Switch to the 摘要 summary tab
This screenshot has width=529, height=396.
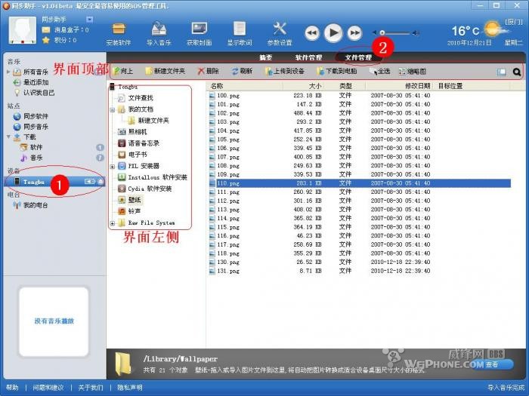265,57
